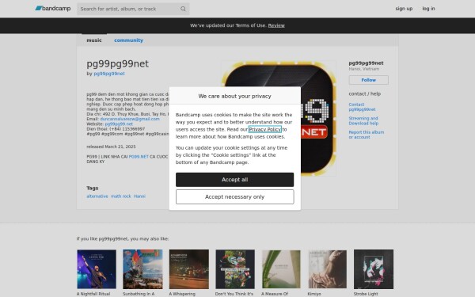475x297 pixels.
Task: Follow the pg99pg99net artist
Action: click(368, 80)
